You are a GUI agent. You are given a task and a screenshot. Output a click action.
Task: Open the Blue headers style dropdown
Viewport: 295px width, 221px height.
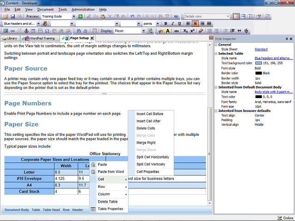[38, 23]
